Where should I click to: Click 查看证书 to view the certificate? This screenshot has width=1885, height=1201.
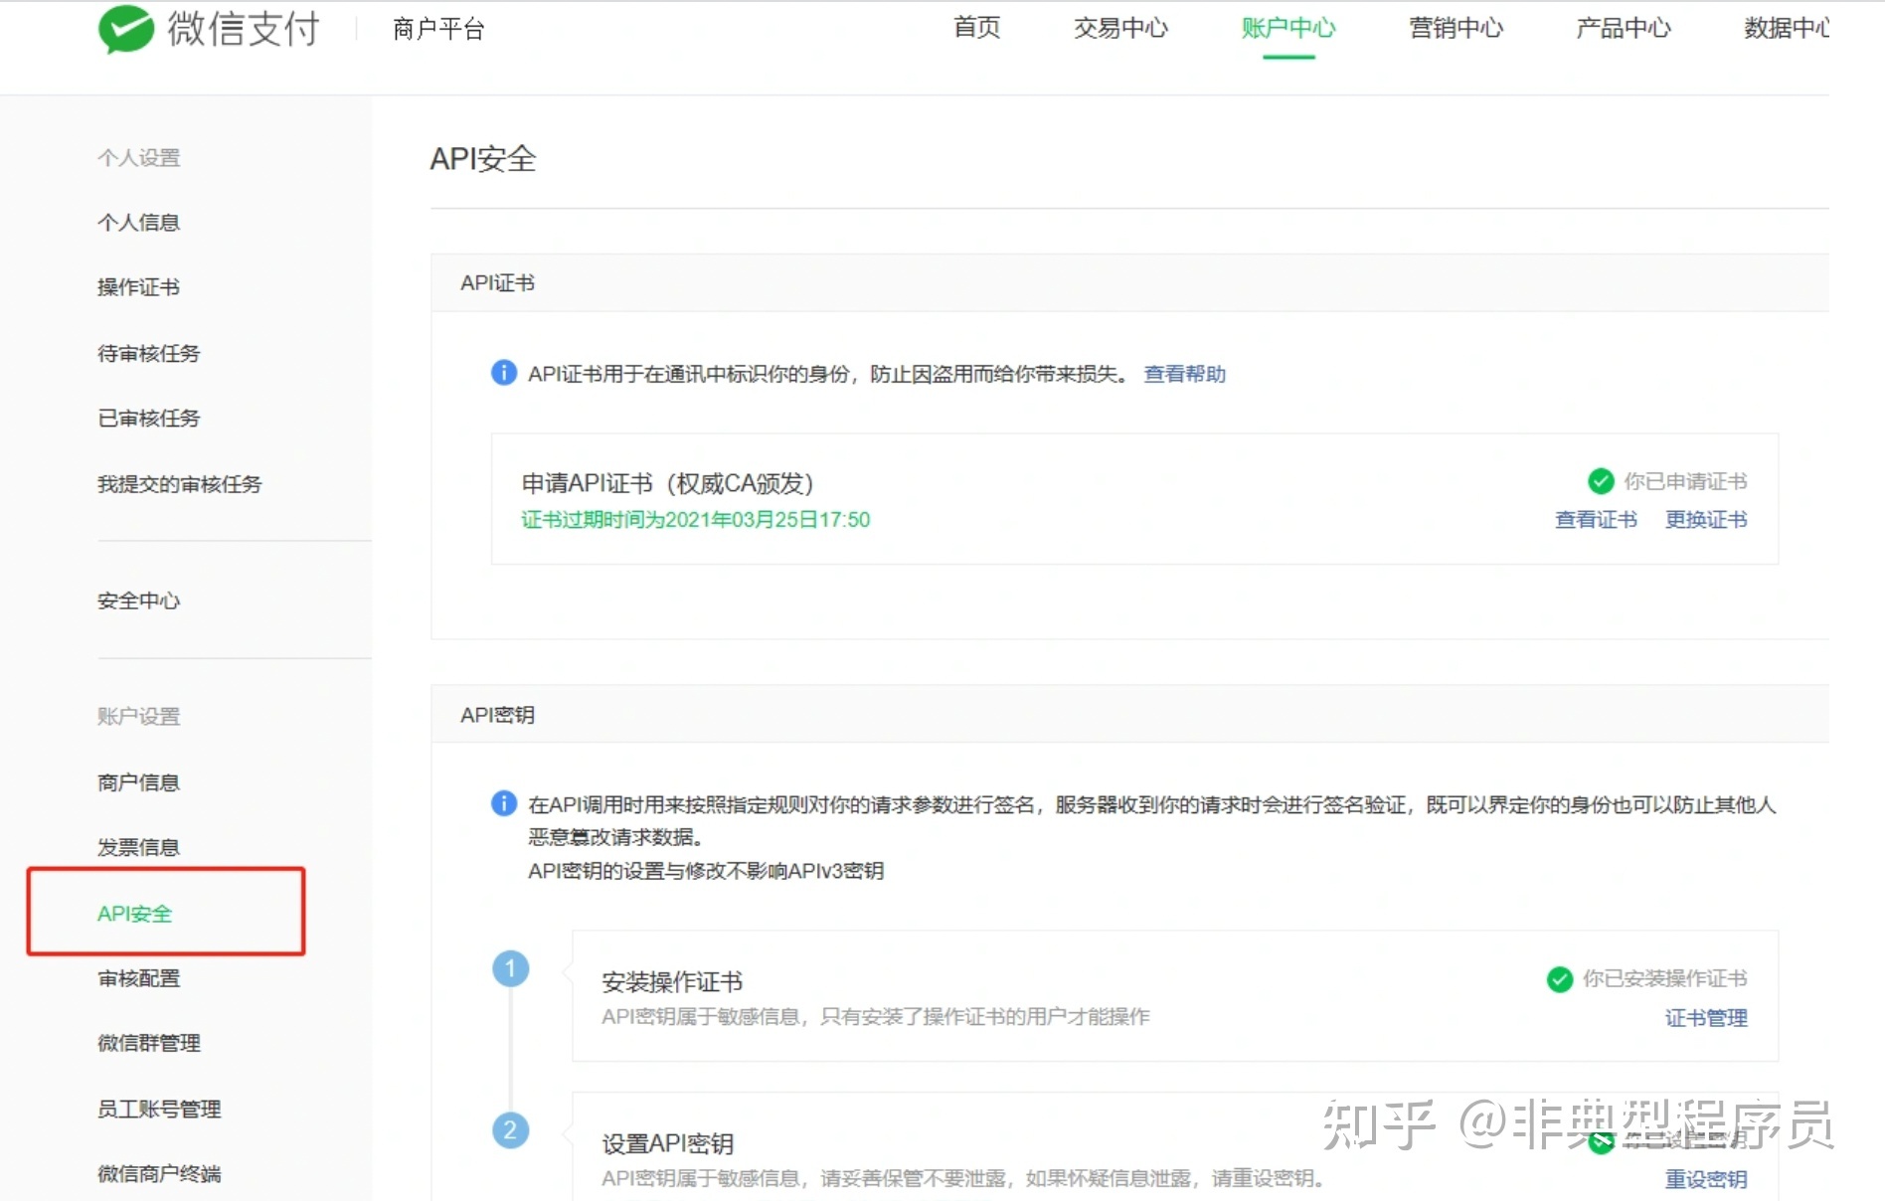coord(1596,518)
